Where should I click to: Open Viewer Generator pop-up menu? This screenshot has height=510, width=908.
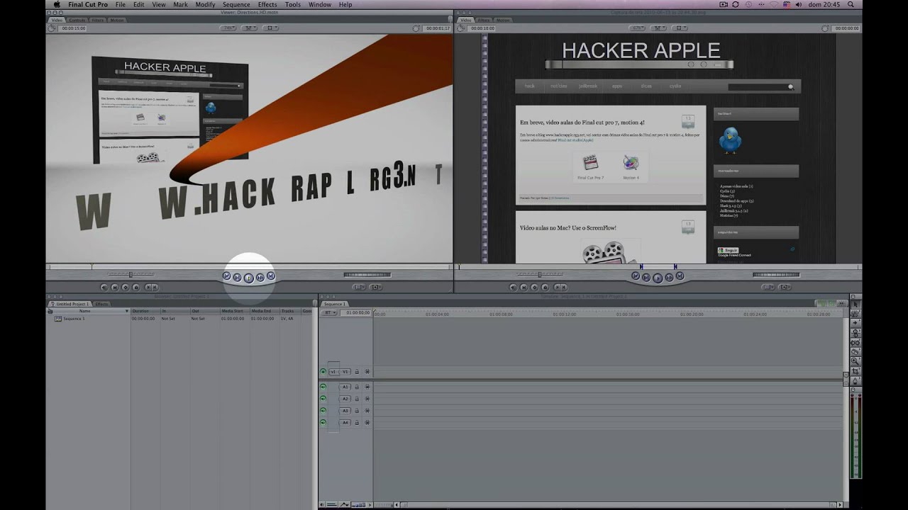[375, 287]
